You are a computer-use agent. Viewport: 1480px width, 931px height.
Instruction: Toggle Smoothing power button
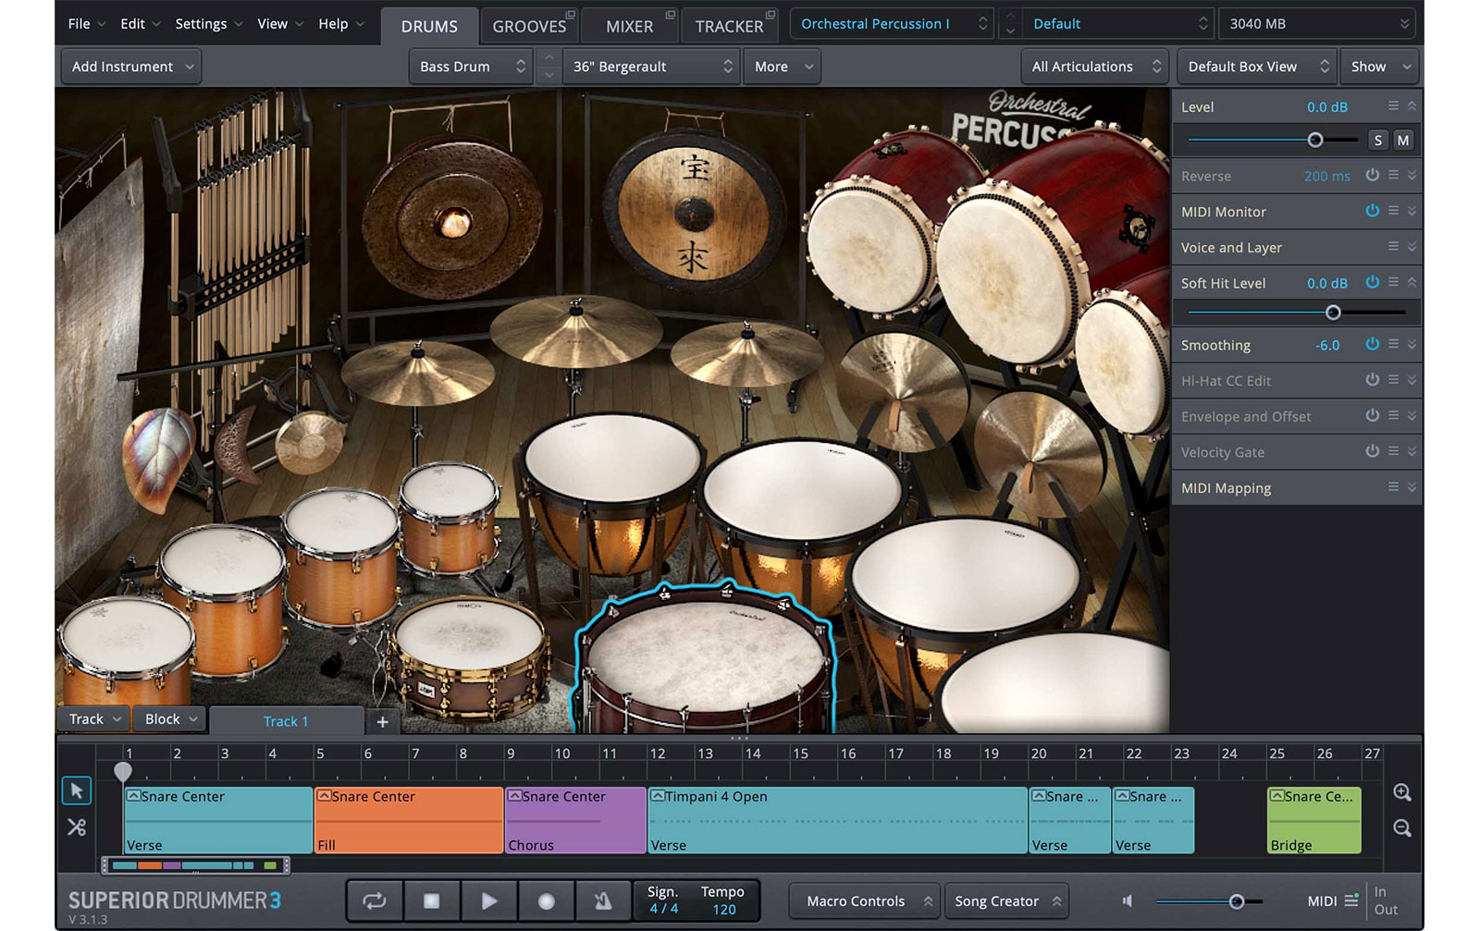coord(1372,344)
